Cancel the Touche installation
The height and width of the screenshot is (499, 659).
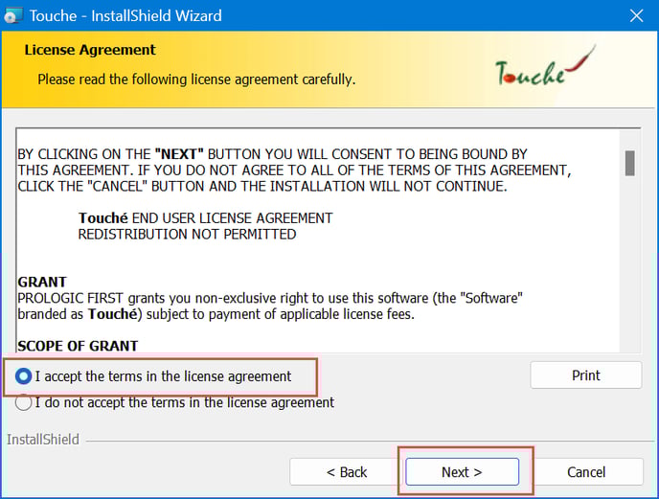pyautogui.click(x=585, y=472)
